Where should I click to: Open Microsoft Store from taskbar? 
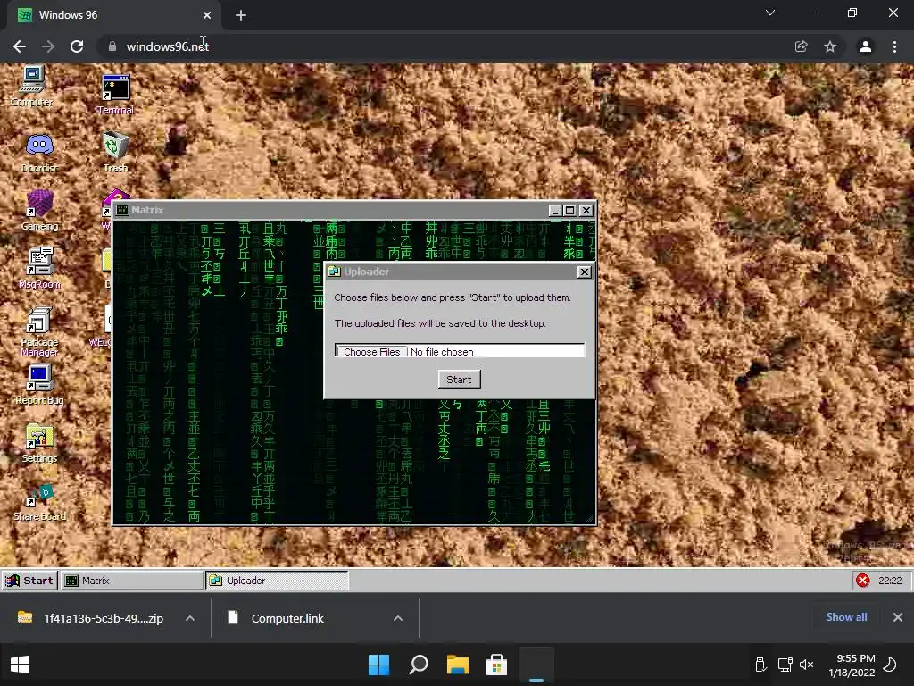coord(496,665)
